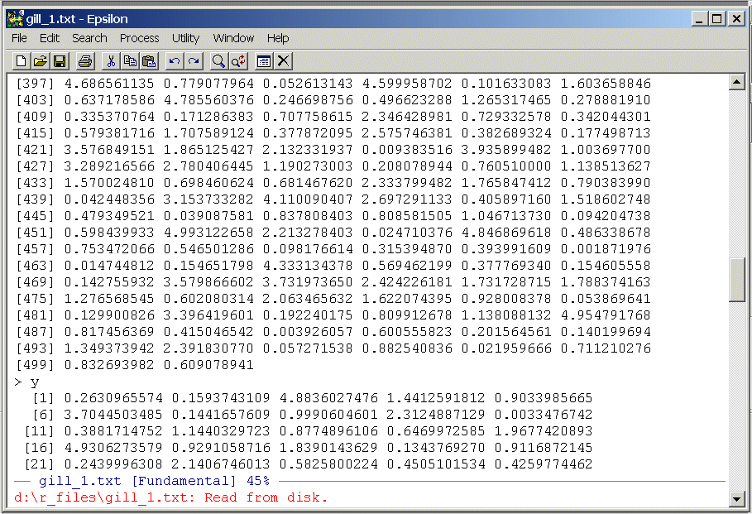Click the scrollbar up arrow
Viewport: 752px width, 514px height.
click(x=737, y=82)
